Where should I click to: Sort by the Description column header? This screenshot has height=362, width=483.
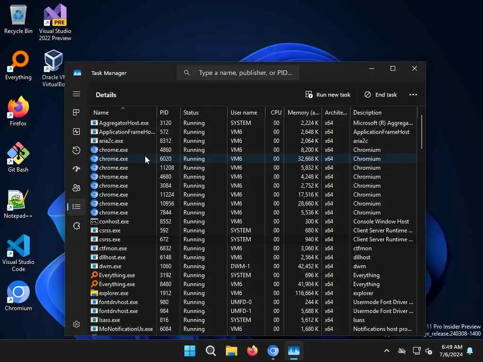pos(383,112)
